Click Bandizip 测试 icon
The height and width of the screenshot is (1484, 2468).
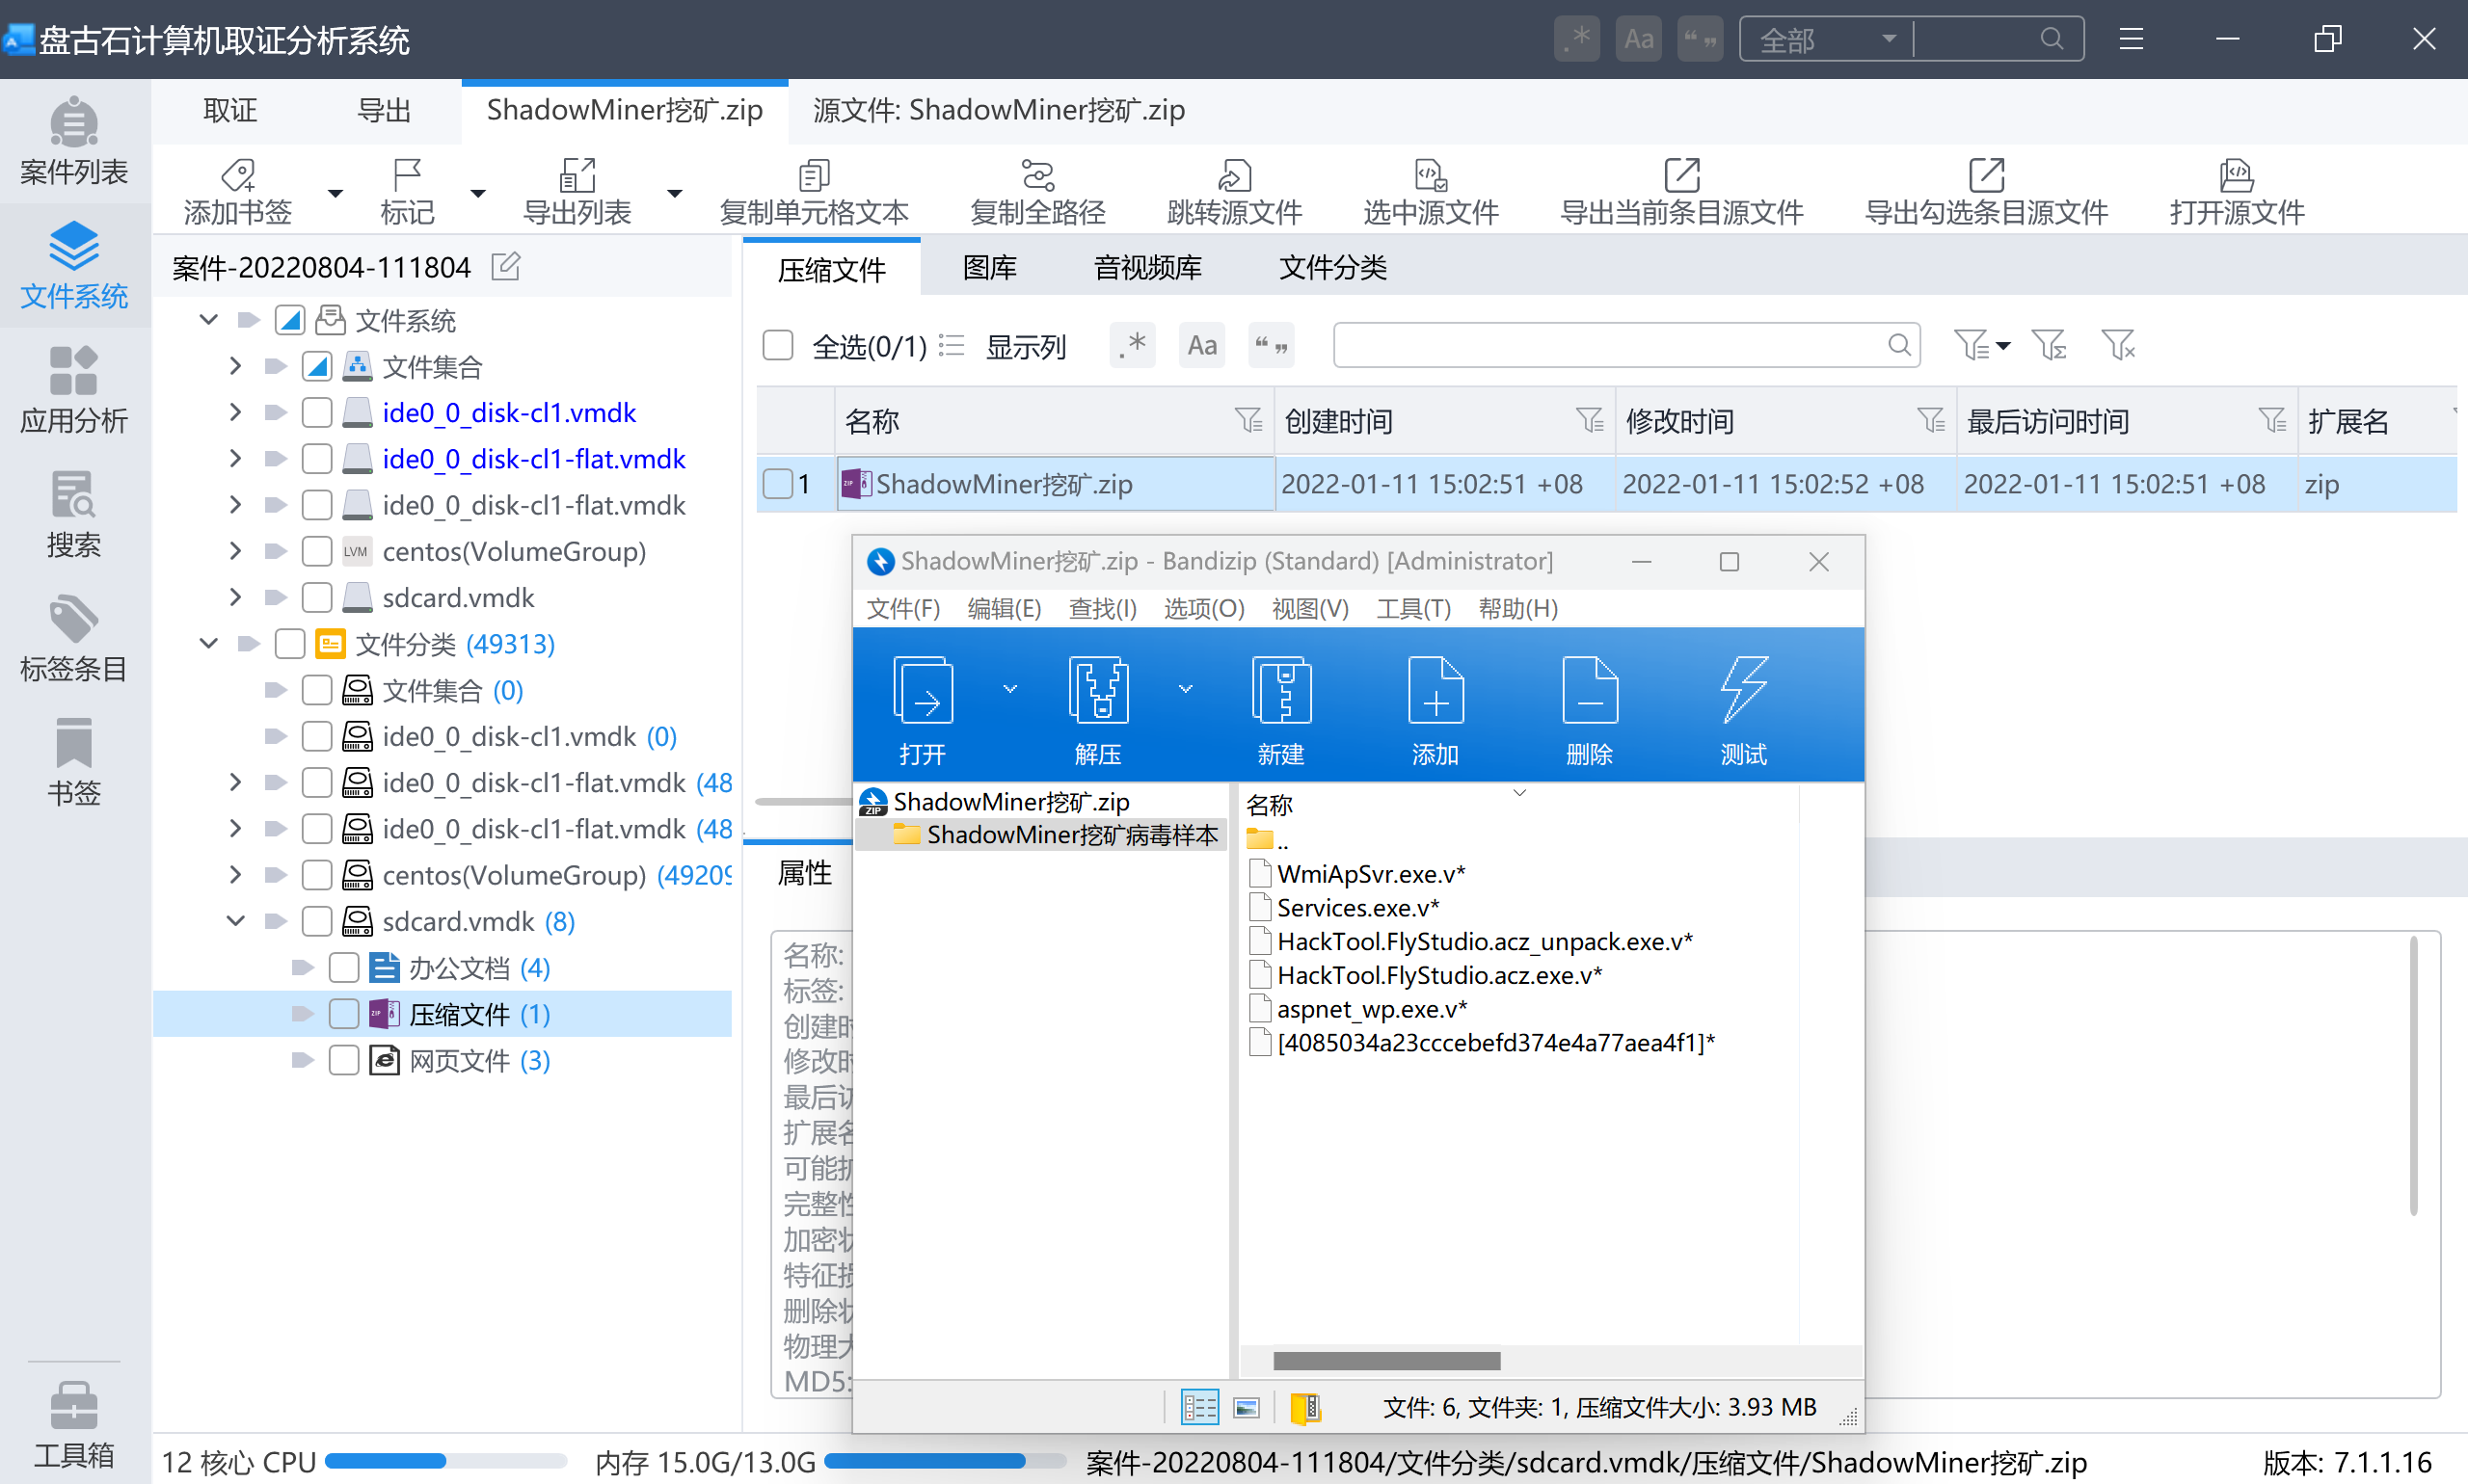coord(1744,690)
